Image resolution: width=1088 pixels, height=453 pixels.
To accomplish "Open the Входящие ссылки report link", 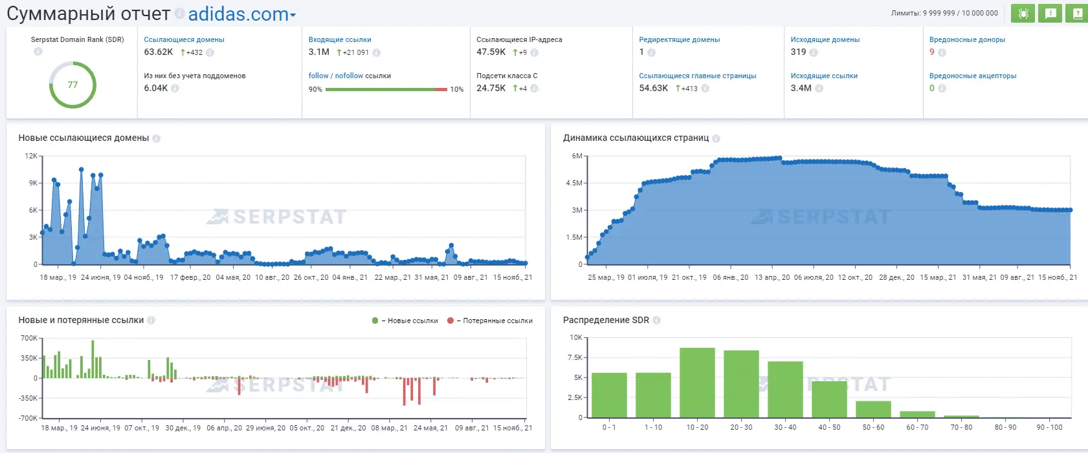I will [x=340, y=39].
